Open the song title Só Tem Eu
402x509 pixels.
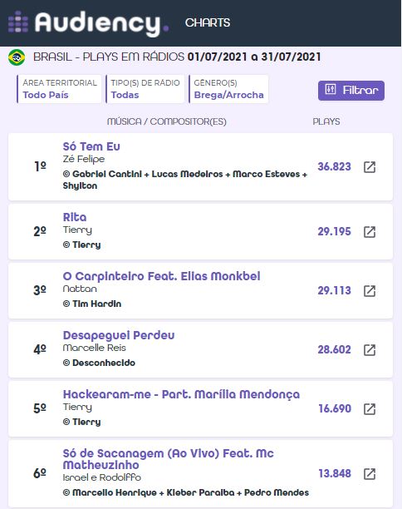(x=91, y=146)
